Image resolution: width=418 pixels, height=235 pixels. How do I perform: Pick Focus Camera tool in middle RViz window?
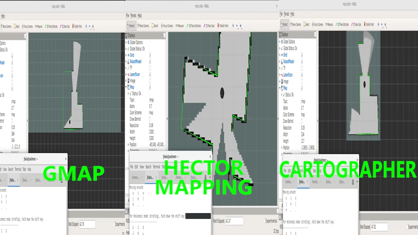pos(166,26)
